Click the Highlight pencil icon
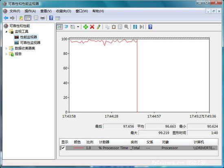The width and height of the screenshot is (224, 168). 99,27
